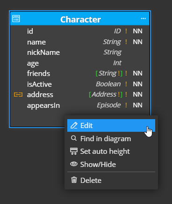
Task: Click the name field row label
Action: [x=36, y=42]
